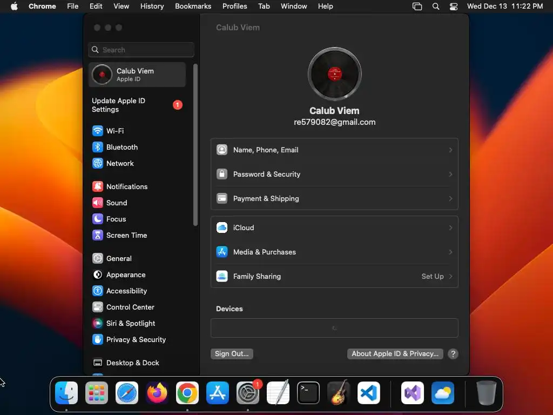Screen dimensions: 553x415
Task: Open Terminal from the Dock
Action: (308, 393)
